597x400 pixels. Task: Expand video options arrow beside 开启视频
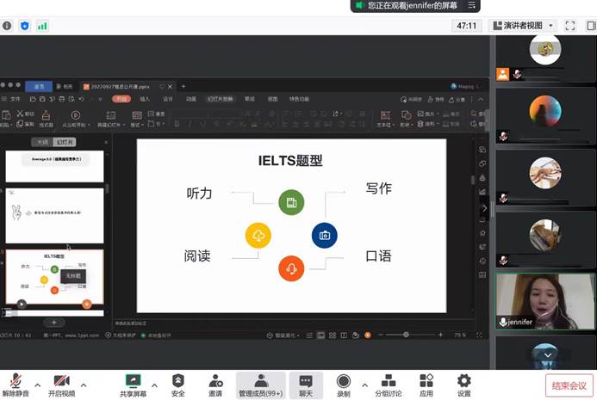coord(84,385)
